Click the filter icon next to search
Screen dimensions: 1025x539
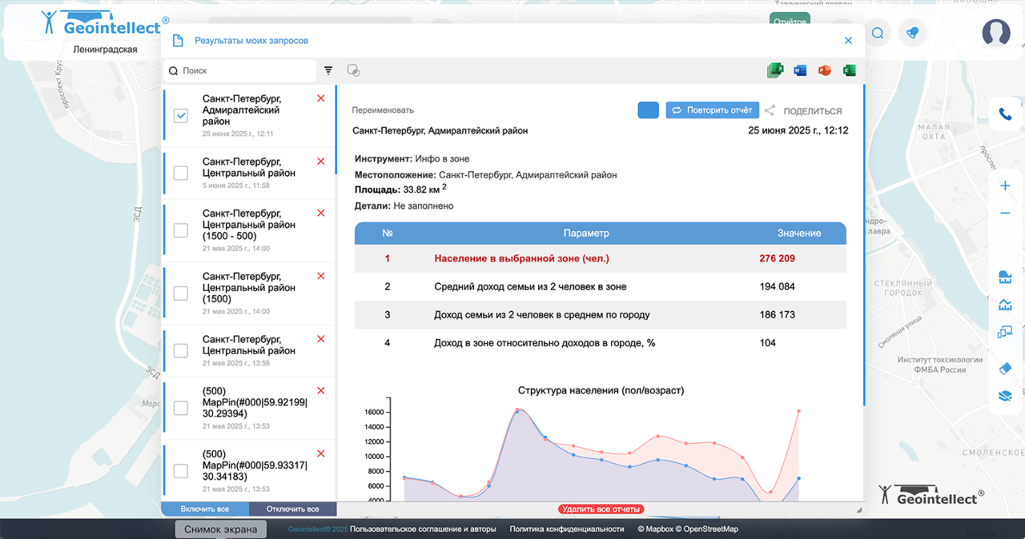coord(328,70)
